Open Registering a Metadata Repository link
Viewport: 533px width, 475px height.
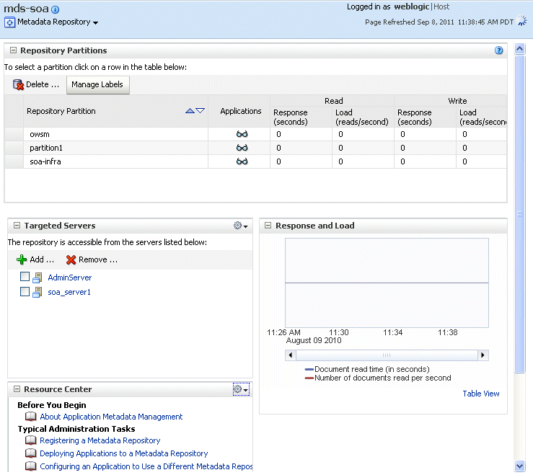pyautogui.click(x=100, y=440)
